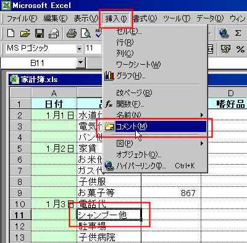The width and height of the screenshot is (247, 243).
Task: Click the シャンプー他 cell
Action: [x=109, y=215]
